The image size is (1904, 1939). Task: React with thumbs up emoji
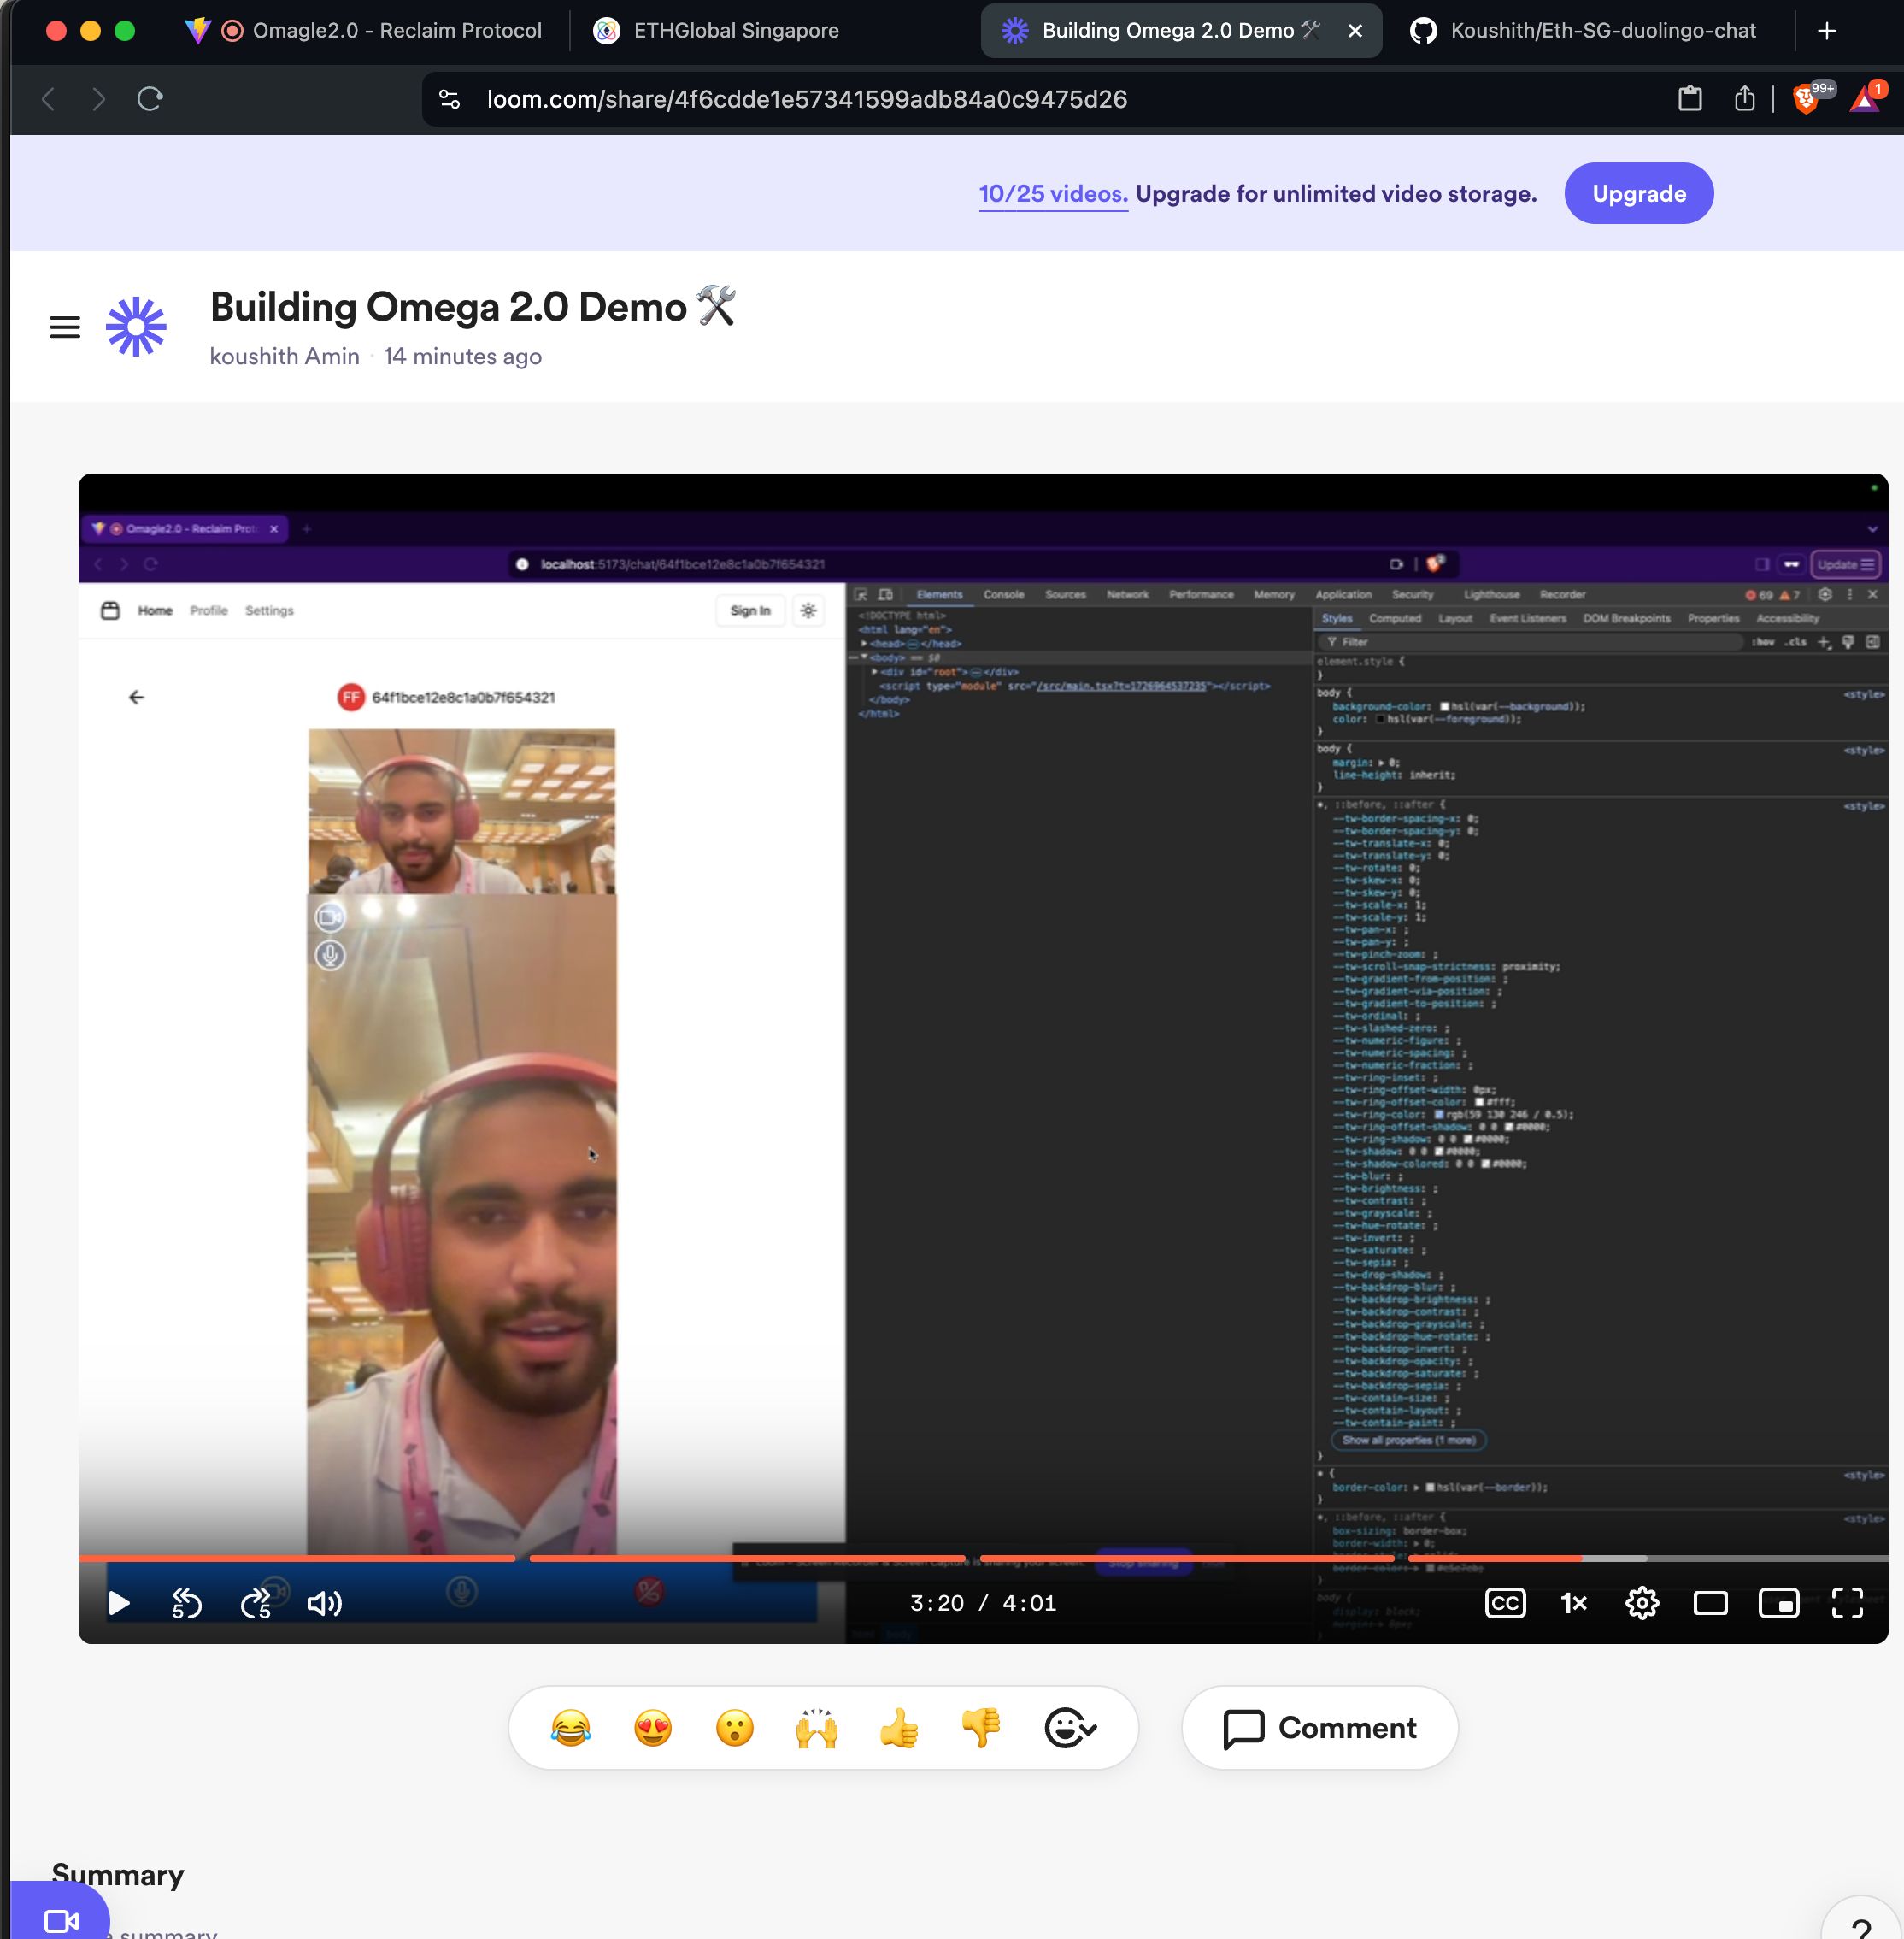[899, 1728]
